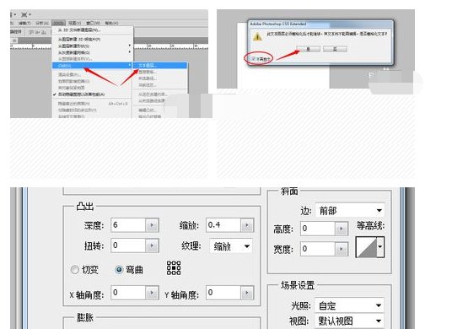
Task: Click the 否 button in Photoshop dialog
Action: [335, 49]
